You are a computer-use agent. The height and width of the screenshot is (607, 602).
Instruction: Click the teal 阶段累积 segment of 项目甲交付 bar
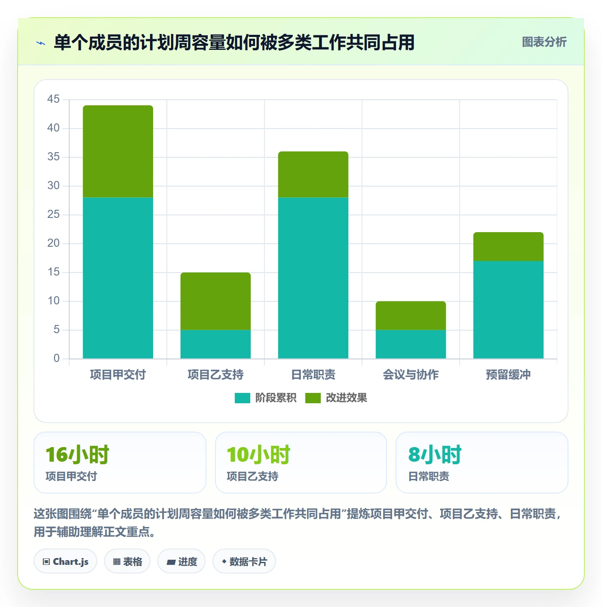click(x=118, y=278)
